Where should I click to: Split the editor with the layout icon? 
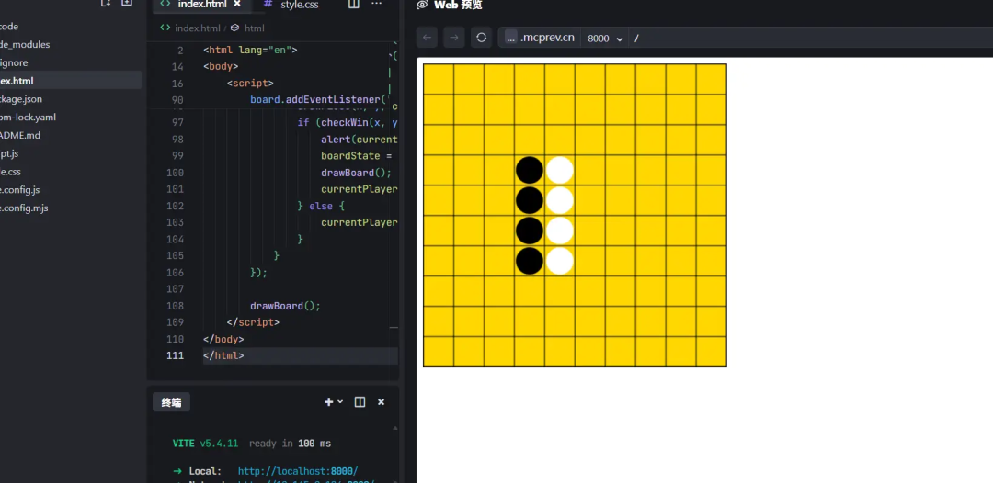354,5
